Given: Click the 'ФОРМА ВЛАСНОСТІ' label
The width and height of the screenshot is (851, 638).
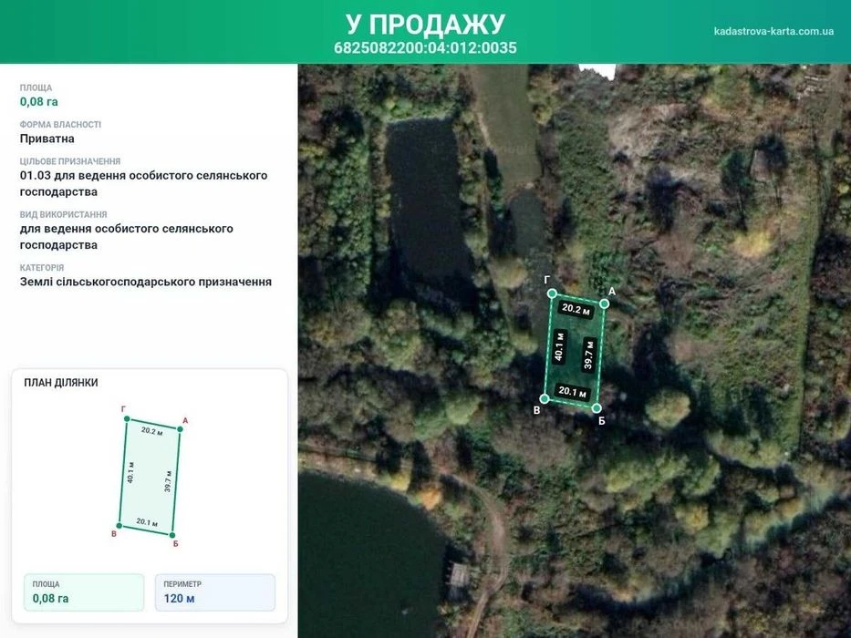Looking at the screenshot, I should (60, 124).
